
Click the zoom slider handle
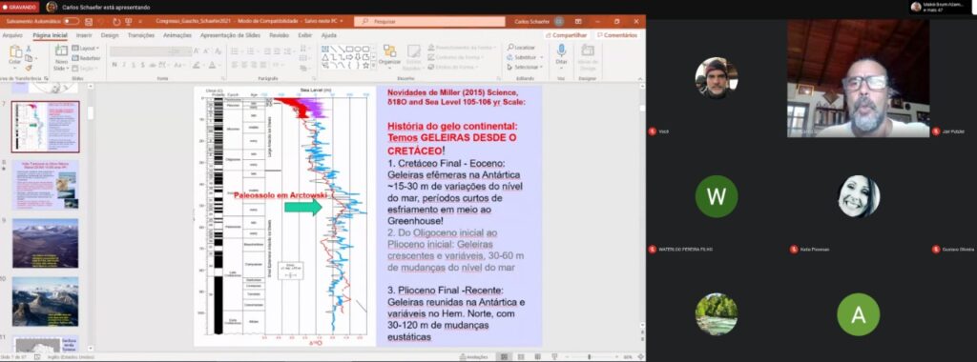(590, 357)
